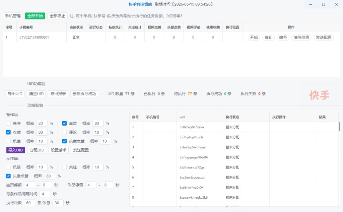Click 分配UID in the 总控制台
The height and width of the screenshot is (212, 343).
click(x=36, y=150)
